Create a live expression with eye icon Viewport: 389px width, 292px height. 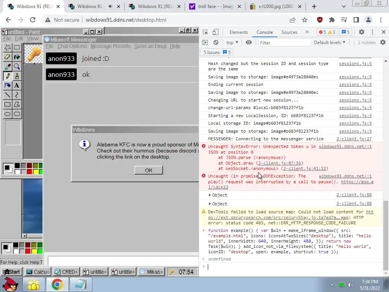pos(248,43)
